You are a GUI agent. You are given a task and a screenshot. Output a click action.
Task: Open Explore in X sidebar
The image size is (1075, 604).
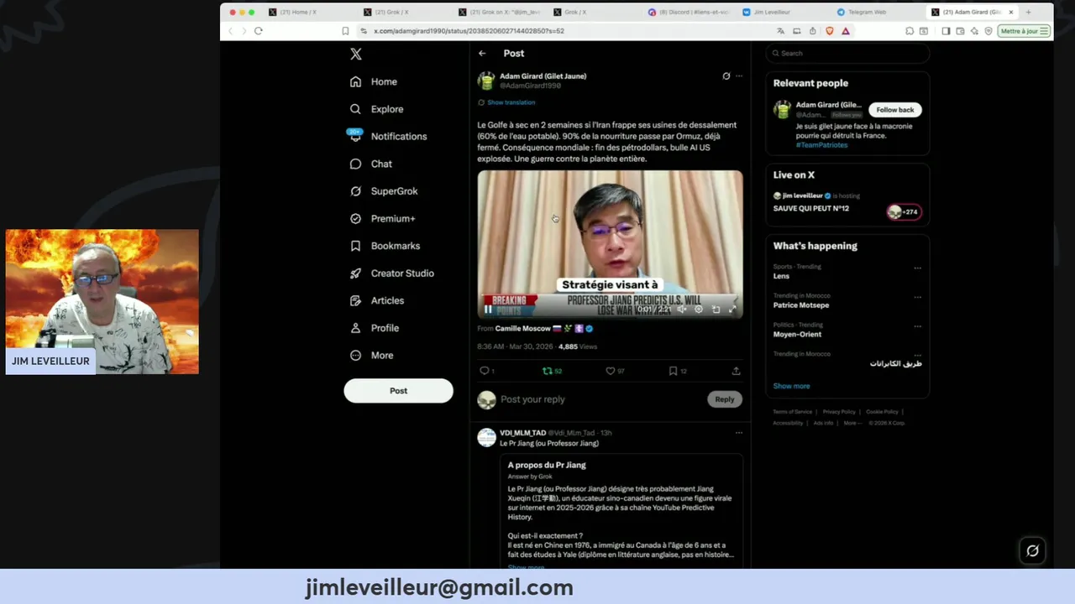376,109
